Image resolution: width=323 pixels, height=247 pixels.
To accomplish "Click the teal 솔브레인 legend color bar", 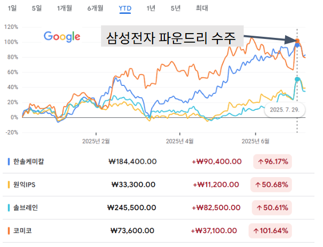I will click(9, 208).
